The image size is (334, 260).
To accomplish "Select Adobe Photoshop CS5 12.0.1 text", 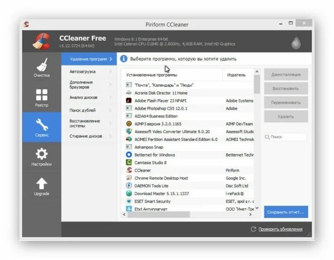I will pyautogui.click(x=161, y=109).
